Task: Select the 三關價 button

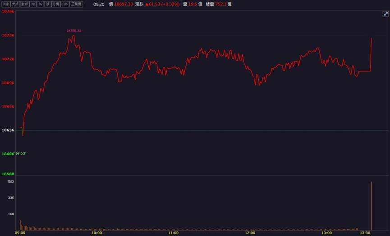Action: tap(76, 4)
